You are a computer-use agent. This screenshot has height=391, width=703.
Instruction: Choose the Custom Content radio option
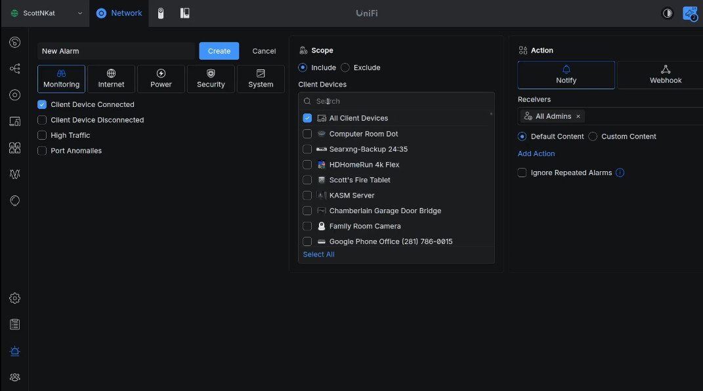tap(593, 136)
